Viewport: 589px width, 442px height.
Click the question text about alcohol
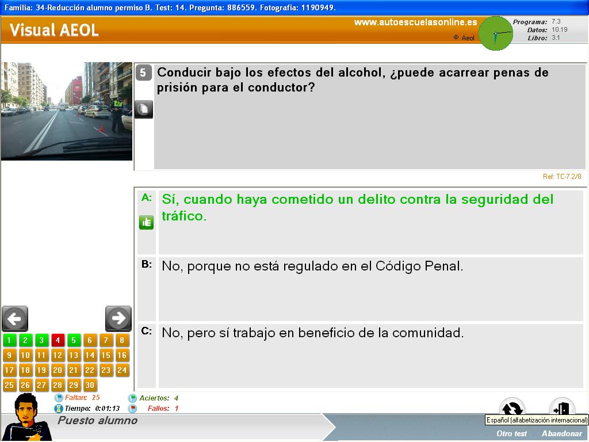pos(353,79)
